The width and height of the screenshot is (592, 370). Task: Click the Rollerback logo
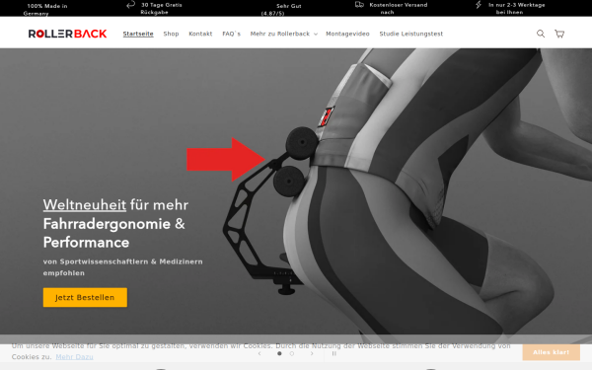pos(67,34)
